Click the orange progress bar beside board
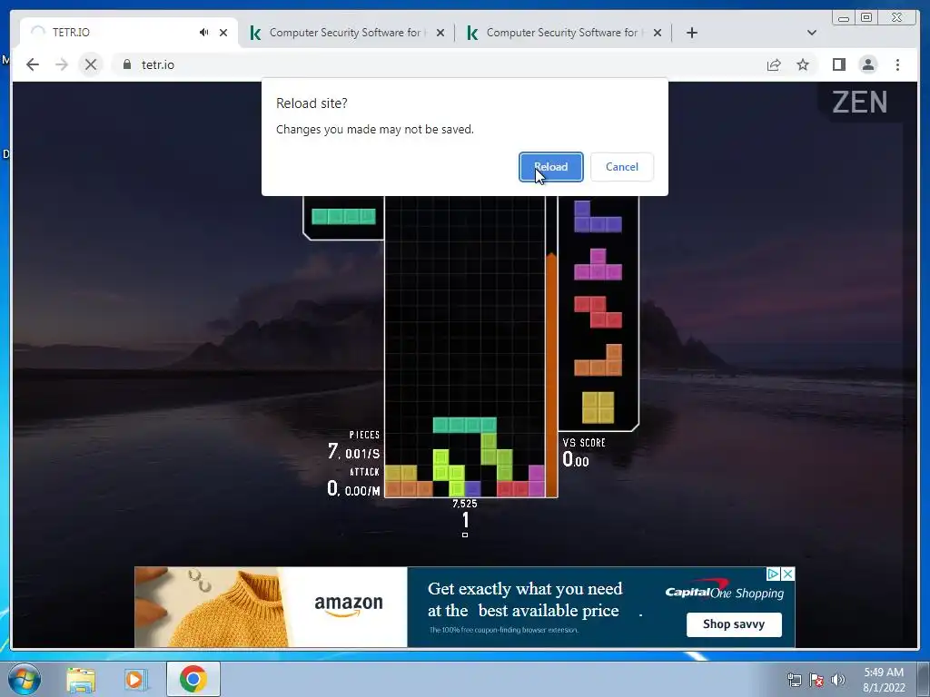930x697 pixels. tap(551, 375)
